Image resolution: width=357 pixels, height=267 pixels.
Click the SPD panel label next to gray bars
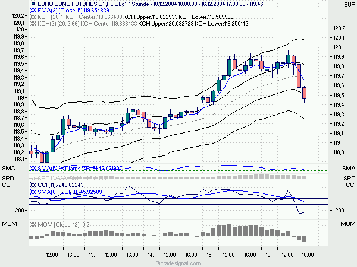pos(8,178)
